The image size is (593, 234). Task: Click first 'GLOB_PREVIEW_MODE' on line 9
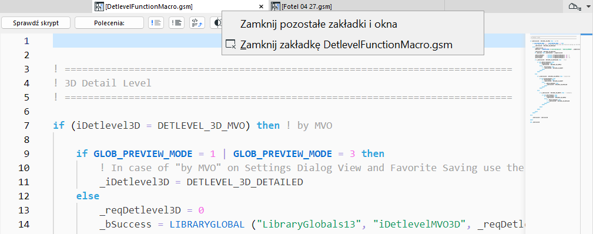[143, 153]
